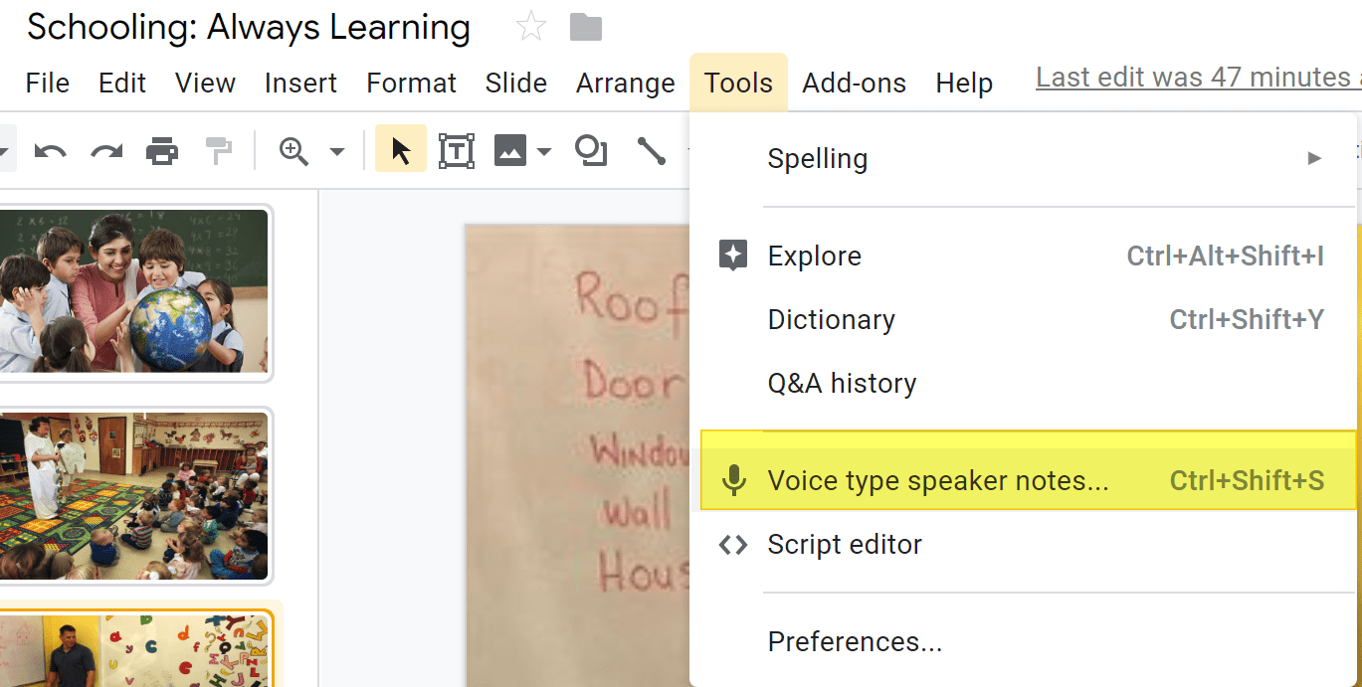Open Explore from the Tools menu
This screenshot has height=687, width=1362.
(x=1028, y=256)
